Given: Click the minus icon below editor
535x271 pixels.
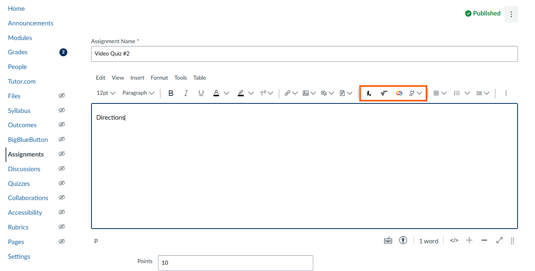Looking at the screenshot, I should (x=484, y=240).
